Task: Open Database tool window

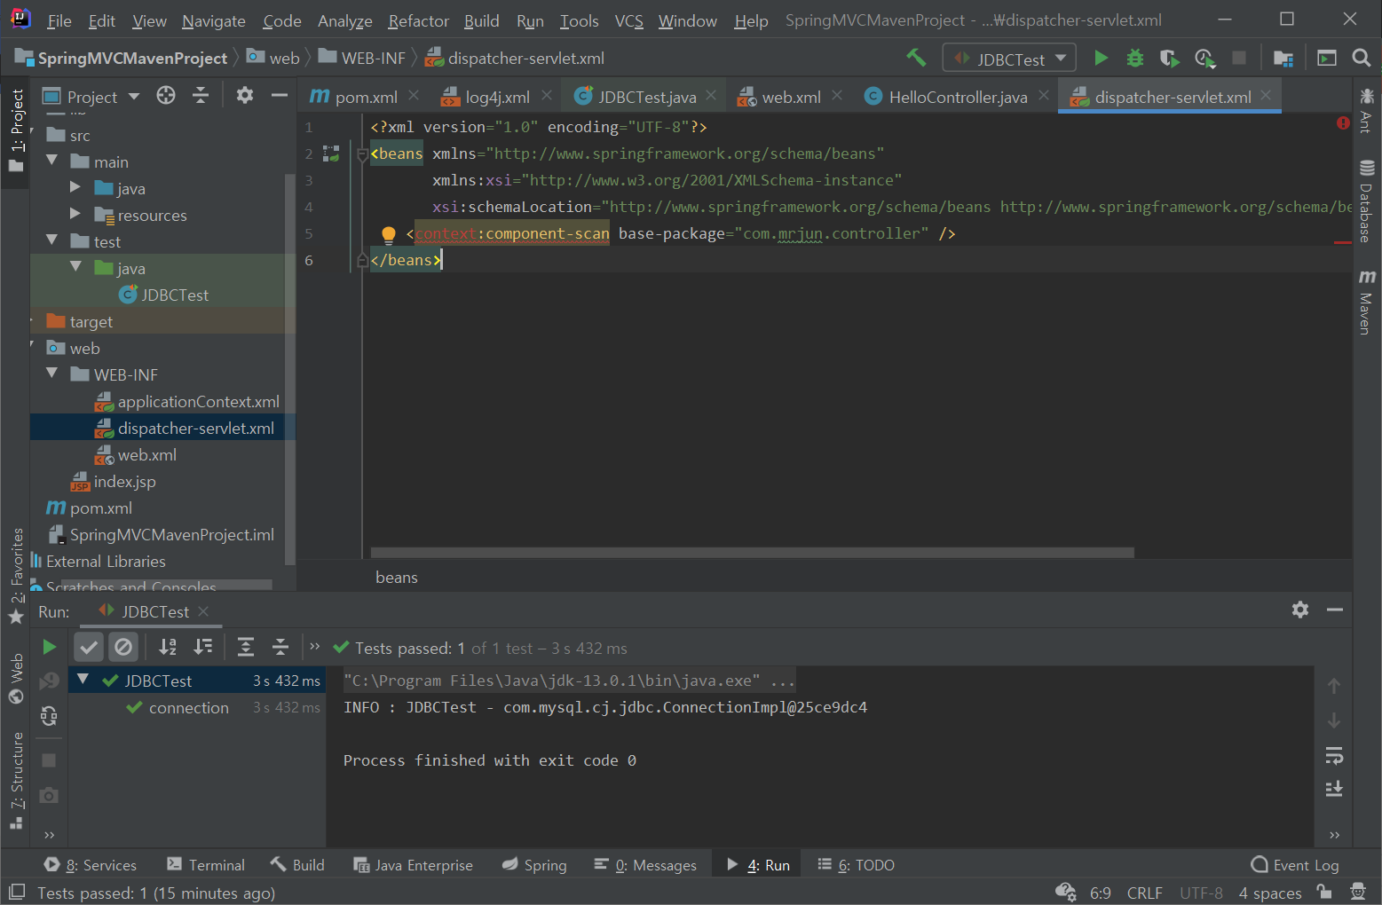Action: tap(1367, 201)
